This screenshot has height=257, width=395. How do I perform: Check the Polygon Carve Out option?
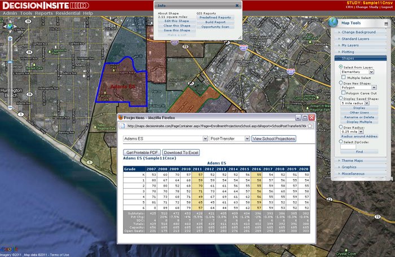click(344, 93)
